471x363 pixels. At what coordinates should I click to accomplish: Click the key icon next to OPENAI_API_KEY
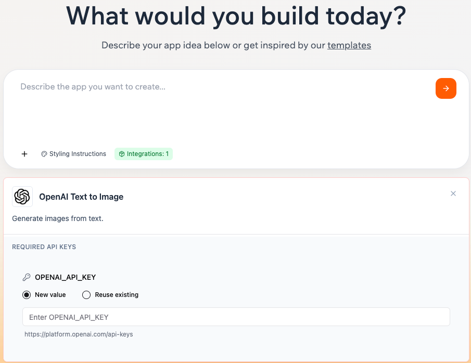click(x=27, y=277)
